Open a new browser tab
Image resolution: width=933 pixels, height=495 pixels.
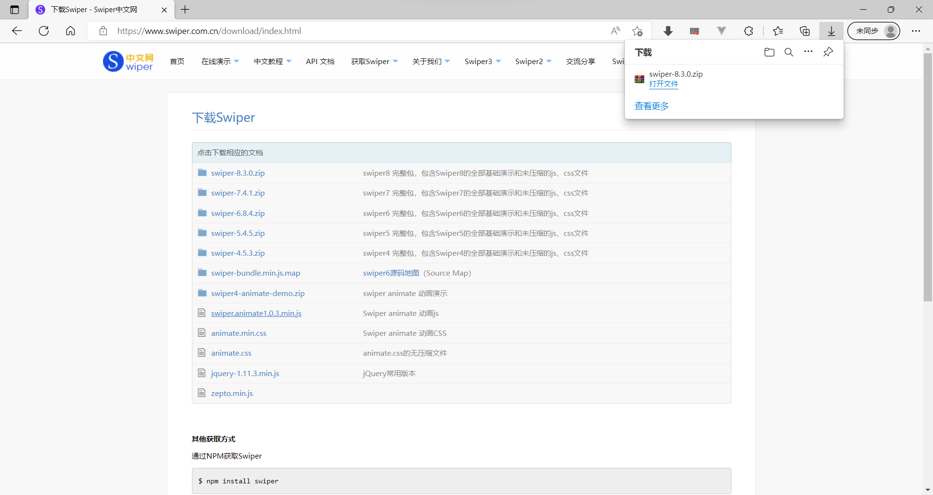click(185, 9)
